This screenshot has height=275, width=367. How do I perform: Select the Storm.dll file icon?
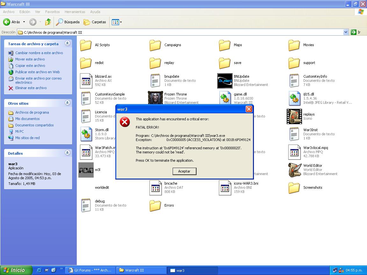[x=86, y=134]
